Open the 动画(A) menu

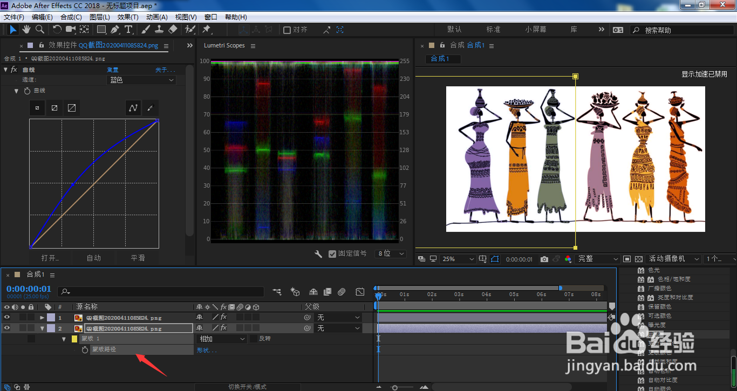click(x=157, y=17)
